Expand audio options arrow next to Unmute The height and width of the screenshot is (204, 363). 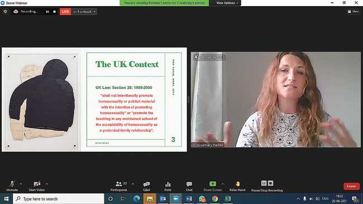21,184
